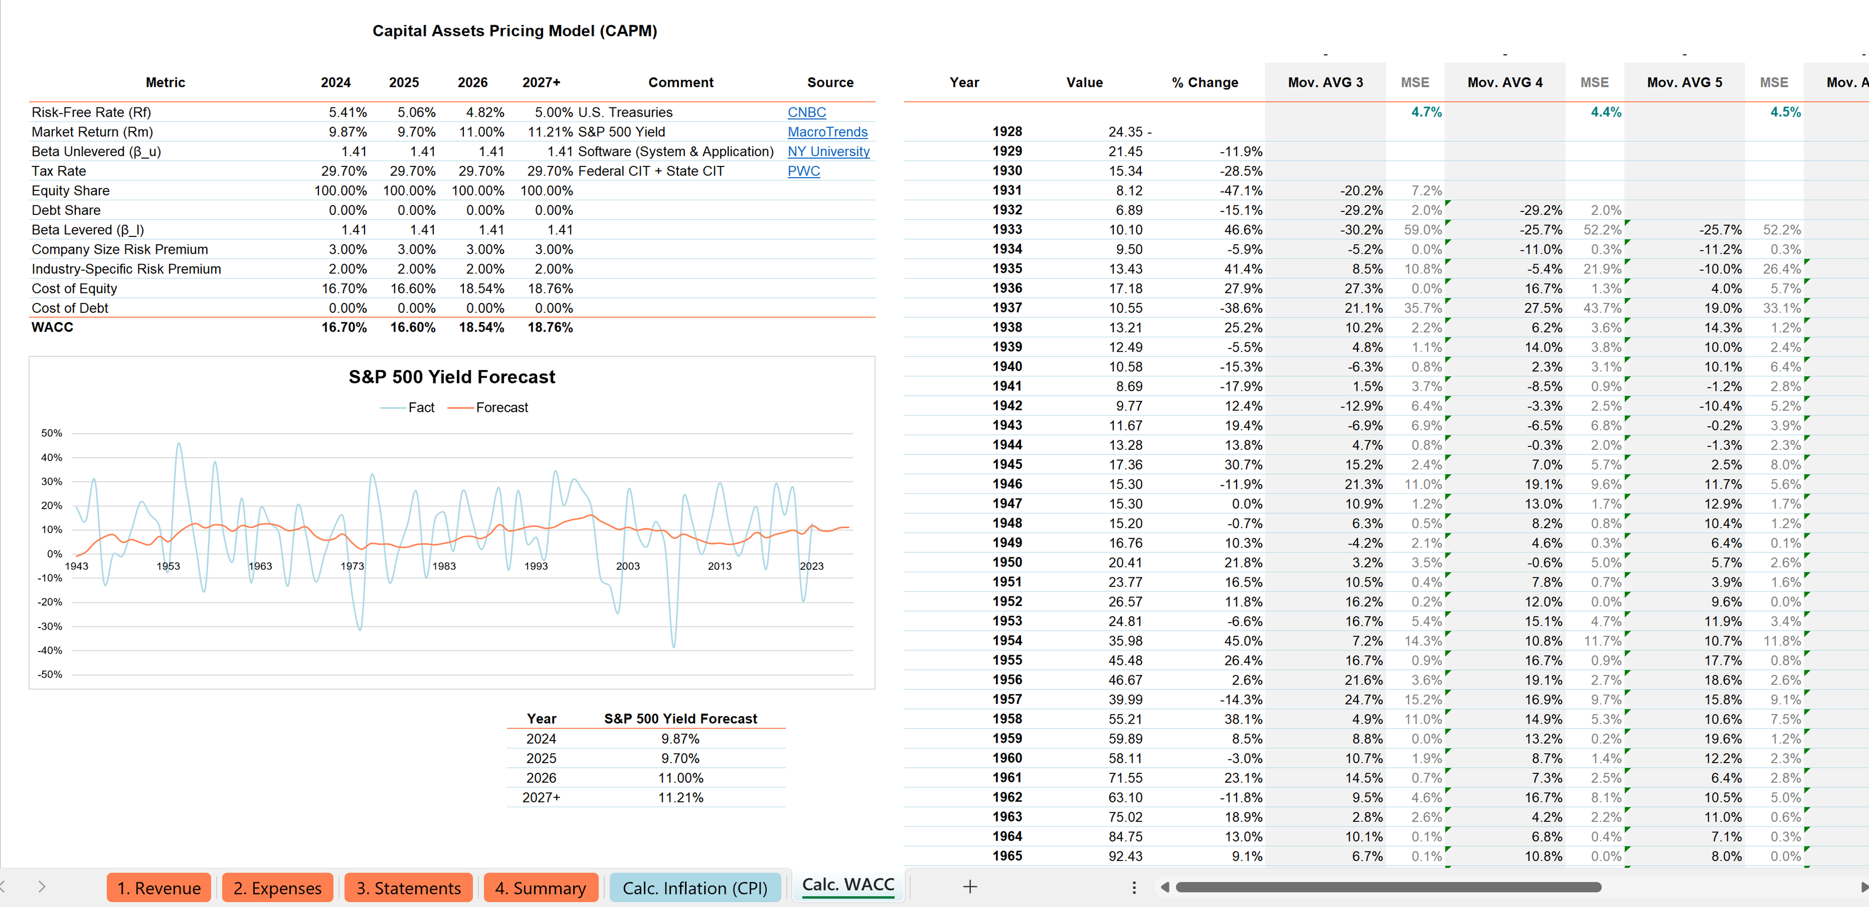This screenshot has width=1869, height=907.
Task: Select % Change -47.1% for 1931
Action: click(1241, 191)
